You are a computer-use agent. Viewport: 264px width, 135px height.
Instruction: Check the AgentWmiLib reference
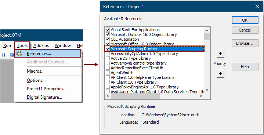[108, 73]
